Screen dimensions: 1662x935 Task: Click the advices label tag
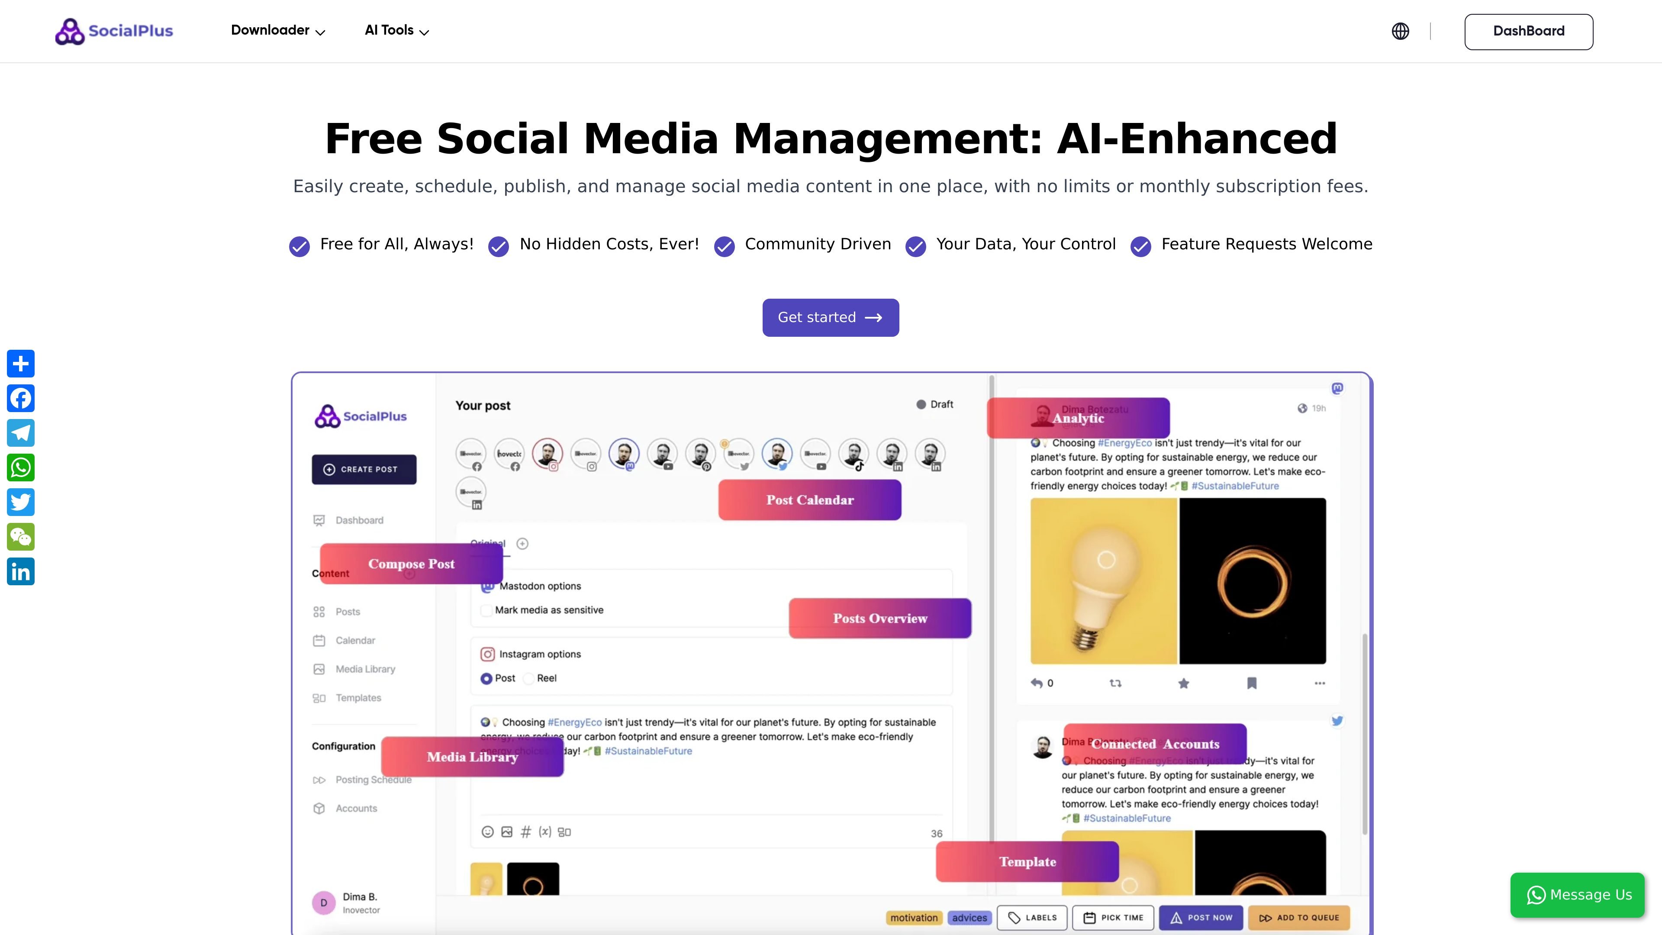point(969,918)
